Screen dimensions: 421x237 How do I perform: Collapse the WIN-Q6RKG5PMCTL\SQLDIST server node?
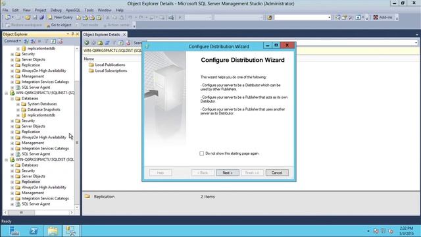[x=7, y=159]
